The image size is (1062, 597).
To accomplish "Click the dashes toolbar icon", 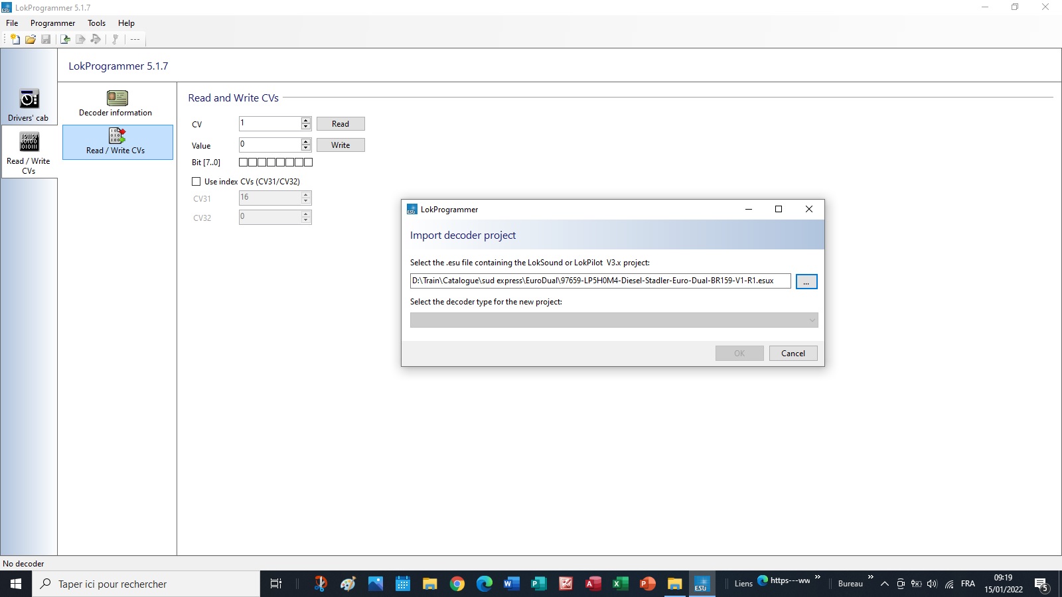I will point(135,39).
